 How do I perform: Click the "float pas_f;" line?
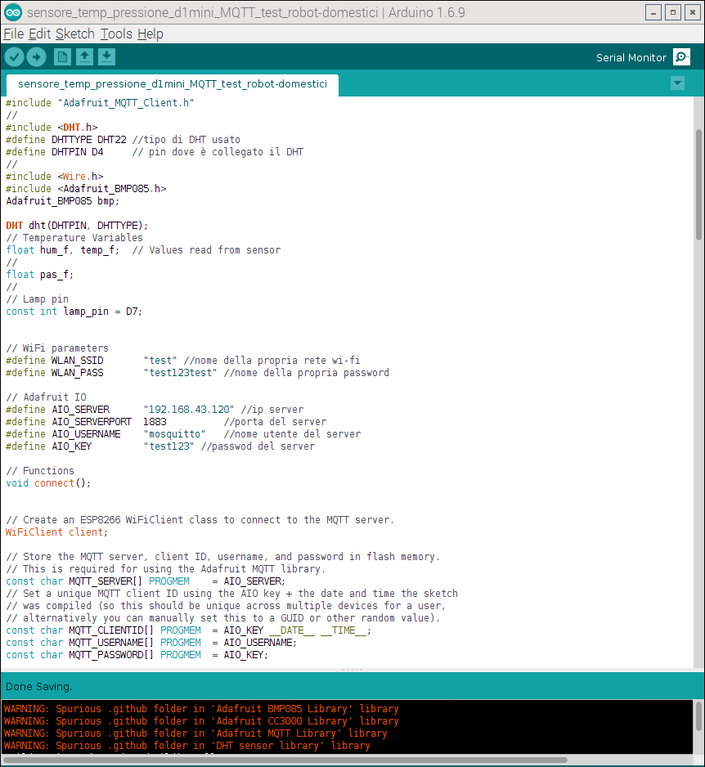click(x=39, y=275)
